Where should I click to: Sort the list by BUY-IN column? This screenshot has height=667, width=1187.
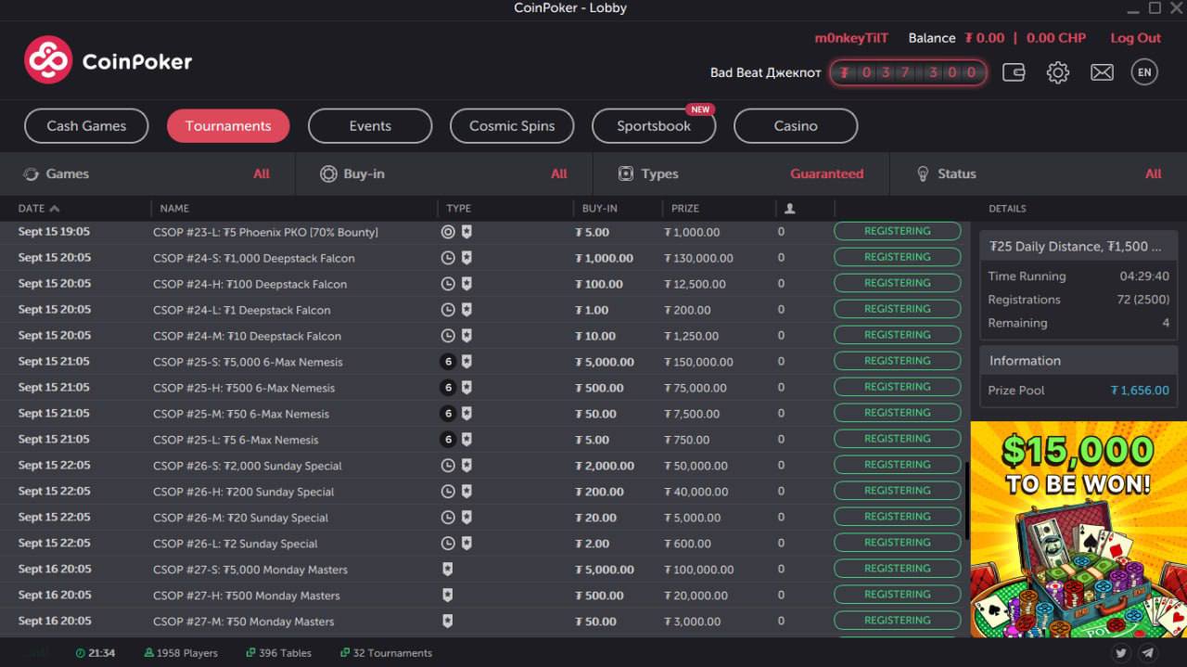[600, 209]
